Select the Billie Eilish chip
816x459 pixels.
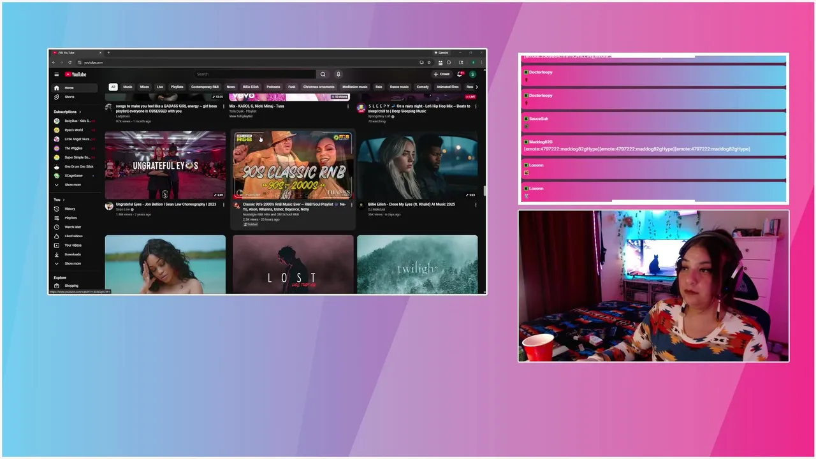click(251, 87)
